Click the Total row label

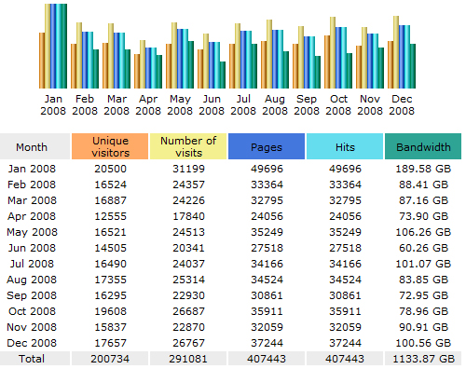pos(32,359)
